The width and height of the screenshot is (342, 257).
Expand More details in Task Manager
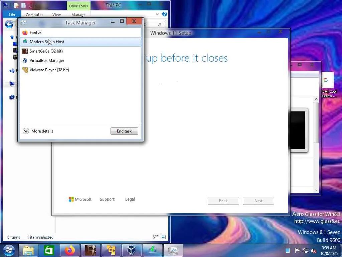point(38,131)
